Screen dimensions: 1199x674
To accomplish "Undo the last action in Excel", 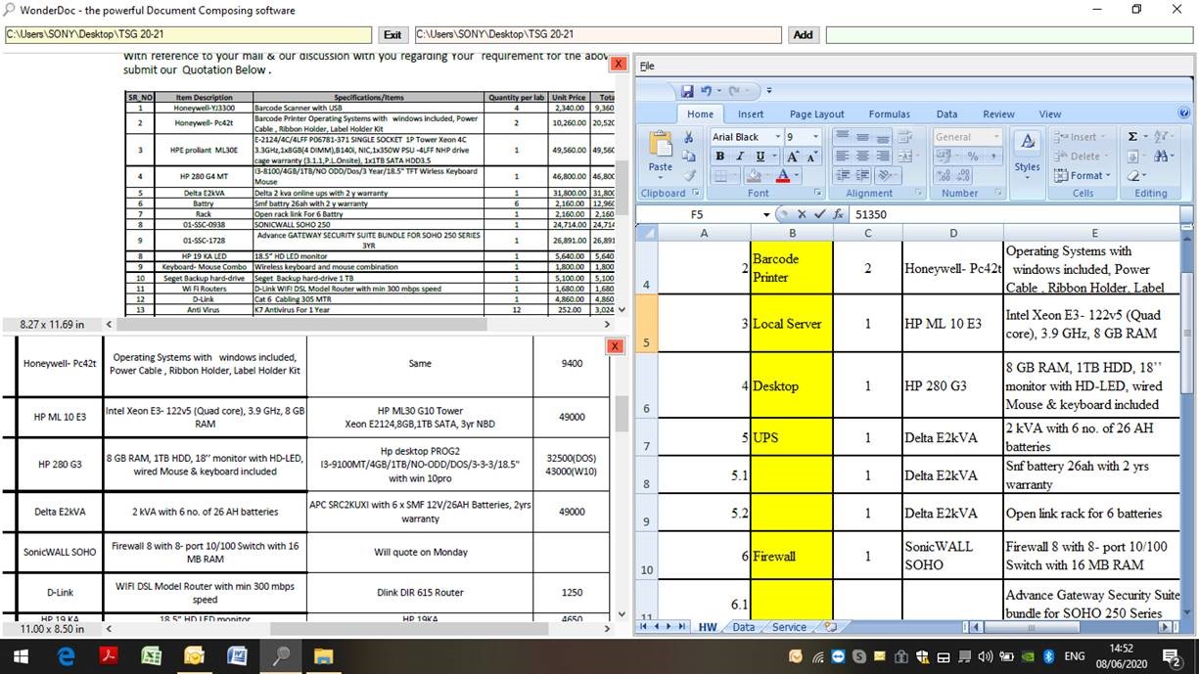I will (706, 91).
